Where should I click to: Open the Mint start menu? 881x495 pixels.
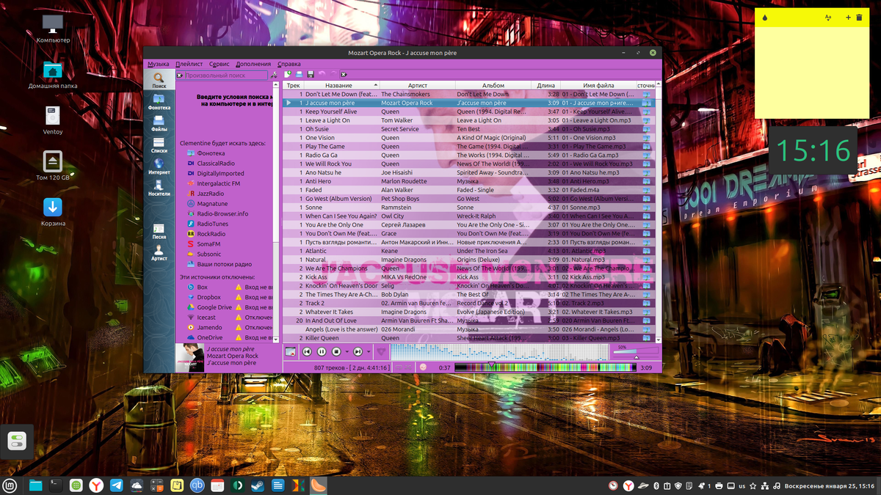[10, 485]
